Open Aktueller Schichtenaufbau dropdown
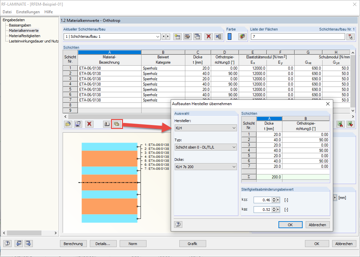The image size is (360, 257). click(x=158, y=36)
